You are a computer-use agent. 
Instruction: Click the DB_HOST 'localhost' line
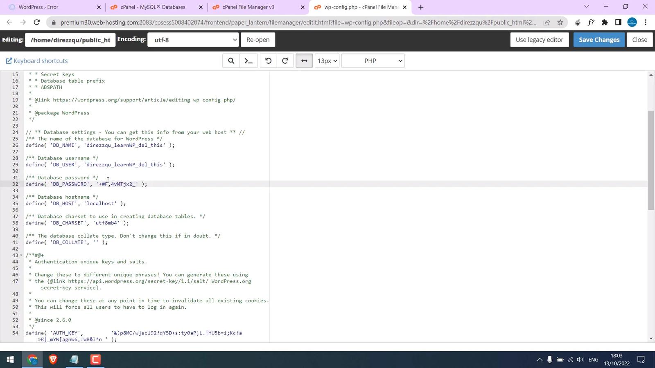[x=76, y=204]
